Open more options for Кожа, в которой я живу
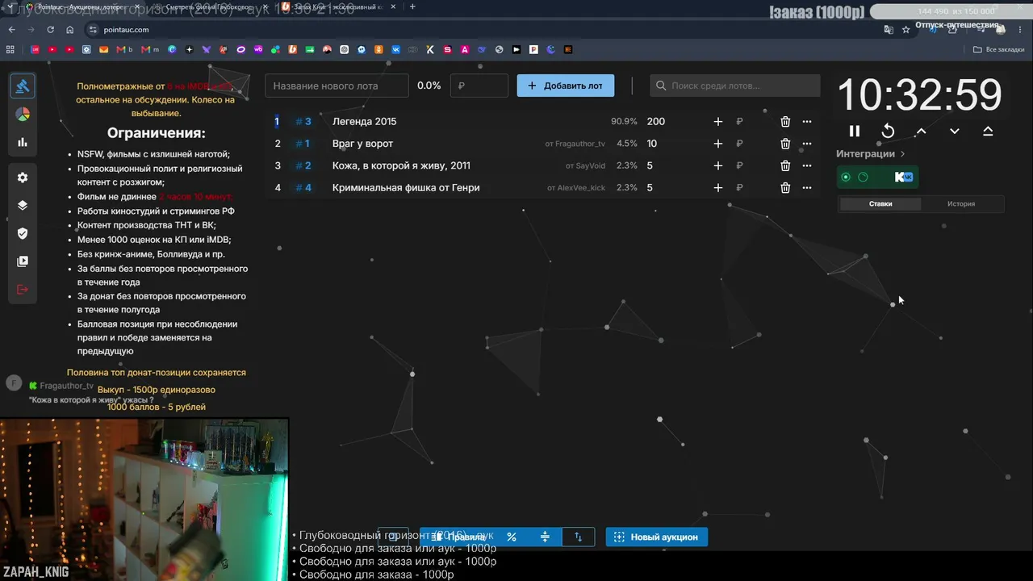 coord(807,165)
